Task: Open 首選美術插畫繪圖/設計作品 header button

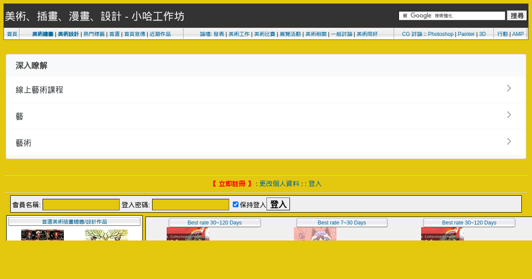Action: [x=74, y=221]
